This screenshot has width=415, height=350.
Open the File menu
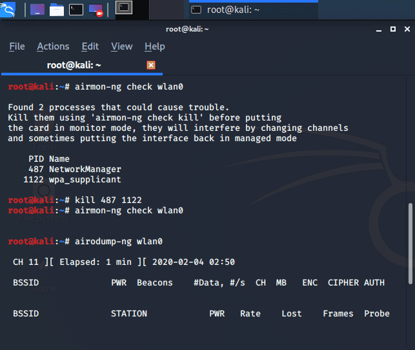pyautogui.click(x=17, y=46)
